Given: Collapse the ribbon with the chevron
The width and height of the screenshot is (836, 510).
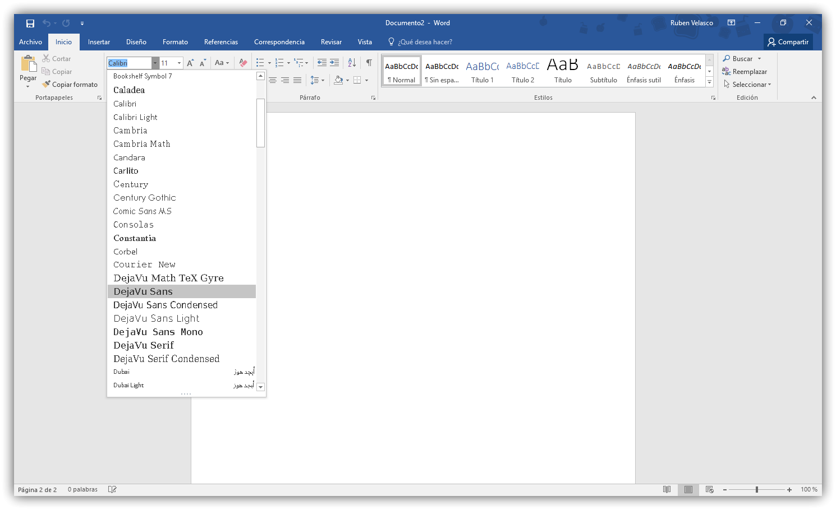Looking at the screenshot, I should pyautogui.click(x=814, y=98).
